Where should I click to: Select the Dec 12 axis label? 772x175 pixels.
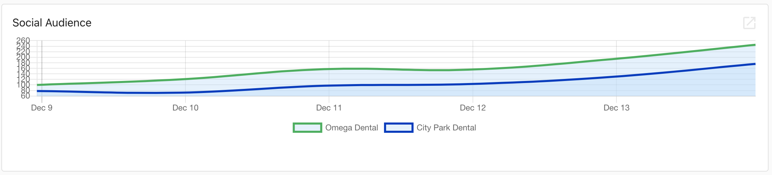tap(473, 108)
